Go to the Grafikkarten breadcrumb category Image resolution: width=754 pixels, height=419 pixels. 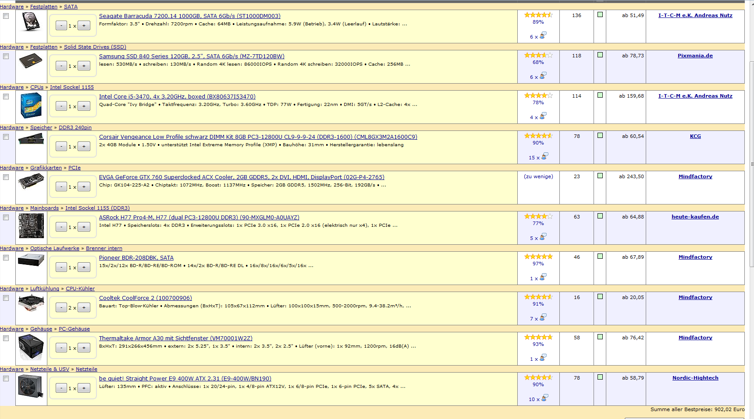pos(46,168)
